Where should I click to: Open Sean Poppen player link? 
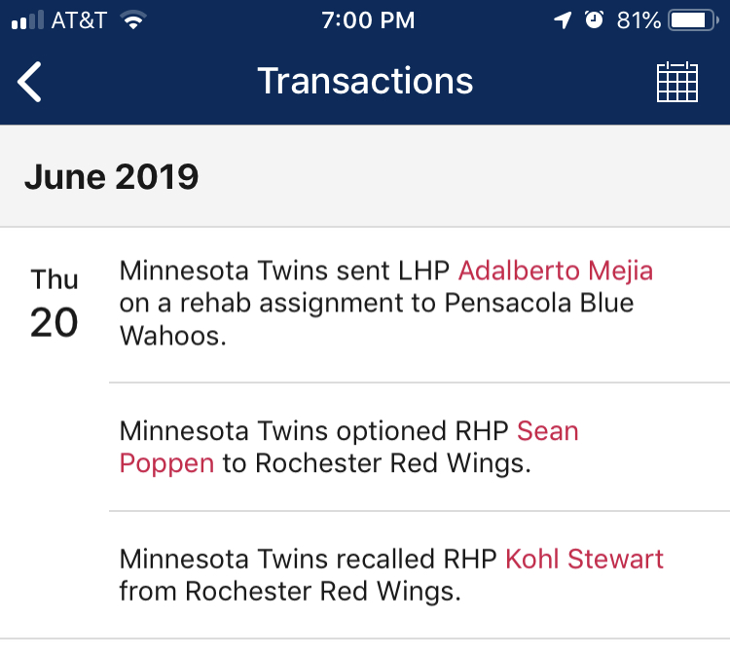[165, 462]
